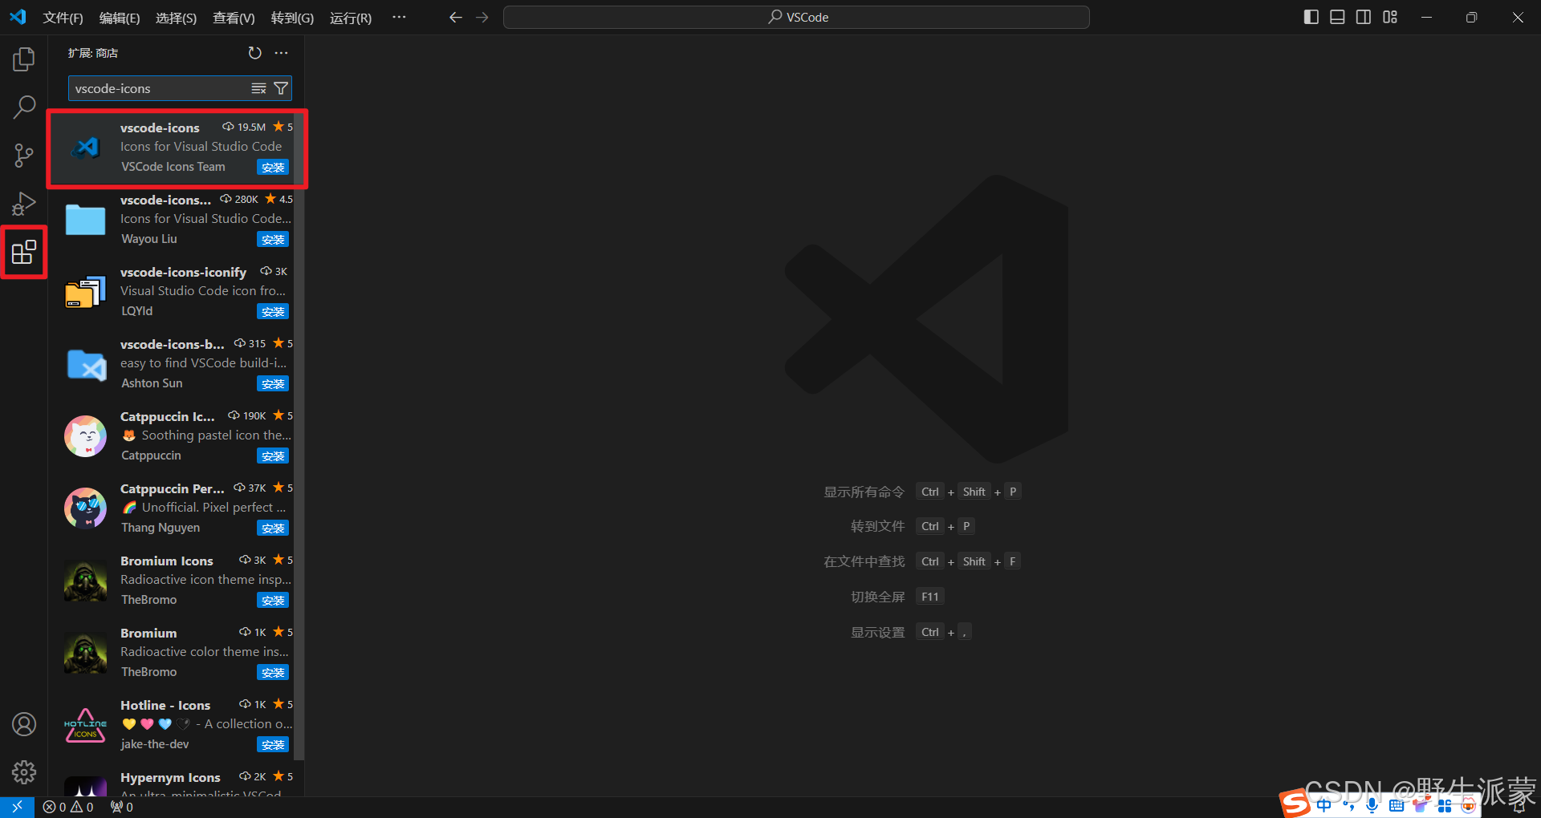Install Thang Nguyen's Catppuccin Perfect extension
The width and height of the screenshot is (1541, 818).
point(273,528)
